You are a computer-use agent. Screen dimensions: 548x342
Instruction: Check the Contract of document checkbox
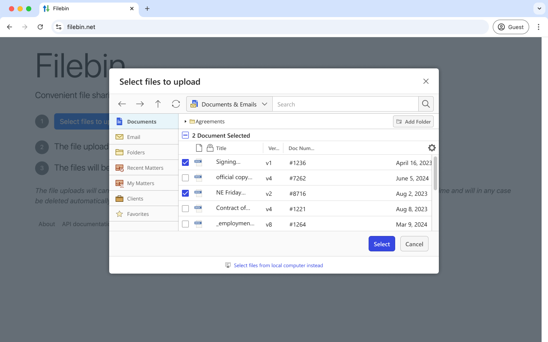point(185,209)
